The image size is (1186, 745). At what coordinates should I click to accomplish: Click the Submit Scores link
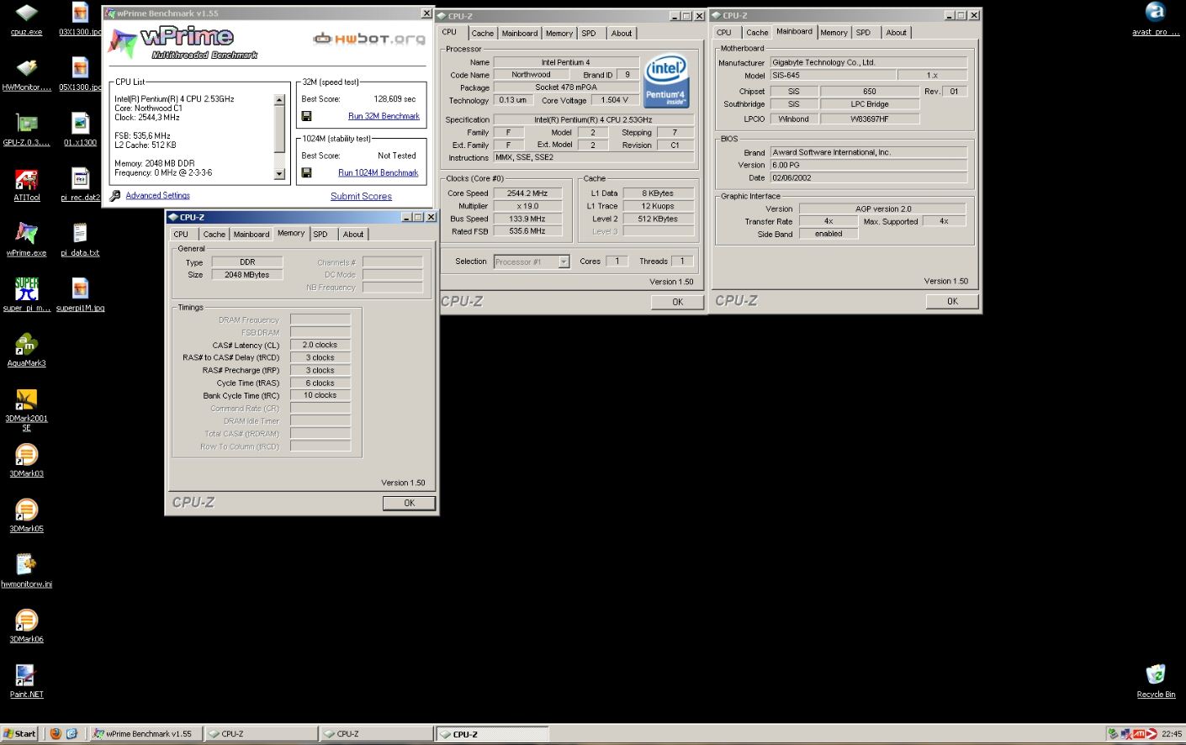[361, 196]
